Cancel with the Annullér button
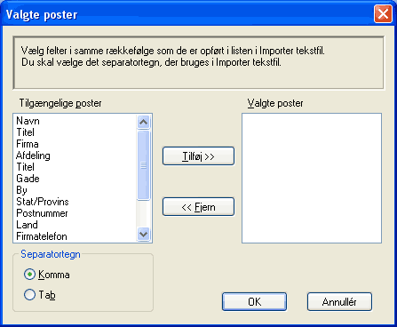 click(339, 302)
